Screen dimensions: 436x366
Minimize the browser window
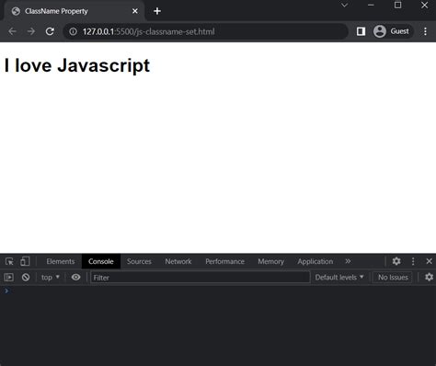pyautogui.click(x=371, y=5)
